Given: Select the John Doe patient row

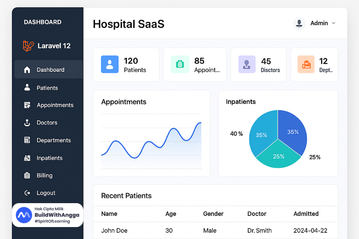Looking at the screenshot, I should pyautogui.click(x=215, y=230).
